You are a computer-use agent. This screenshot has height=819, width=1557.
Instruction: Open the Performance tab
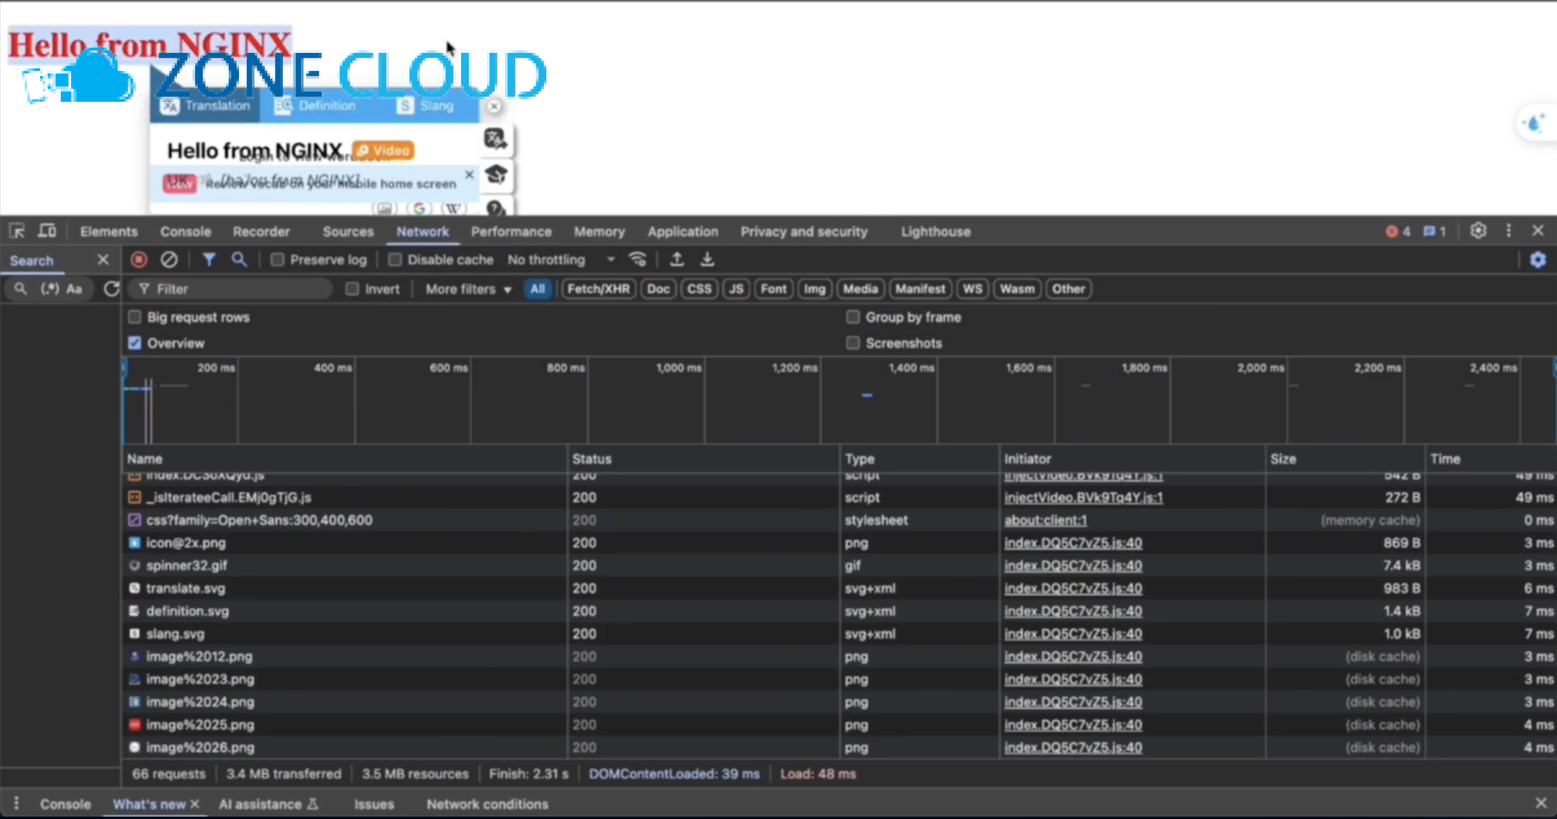click(511, 232)
